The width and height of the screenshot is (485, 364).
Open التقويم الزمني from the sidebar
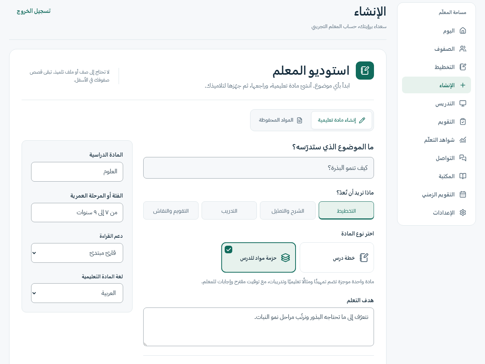click(436, 195)
